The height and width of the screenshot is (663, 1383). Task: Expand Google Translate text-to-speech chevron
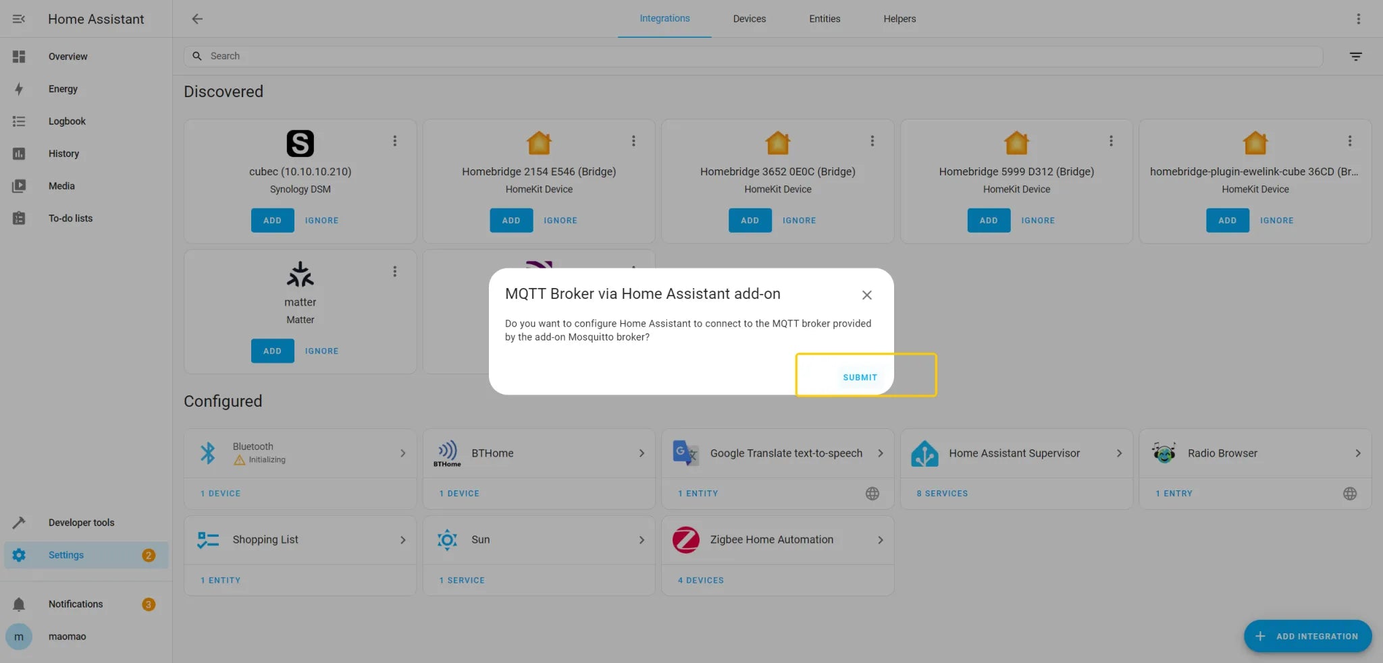tap(881, 453)
